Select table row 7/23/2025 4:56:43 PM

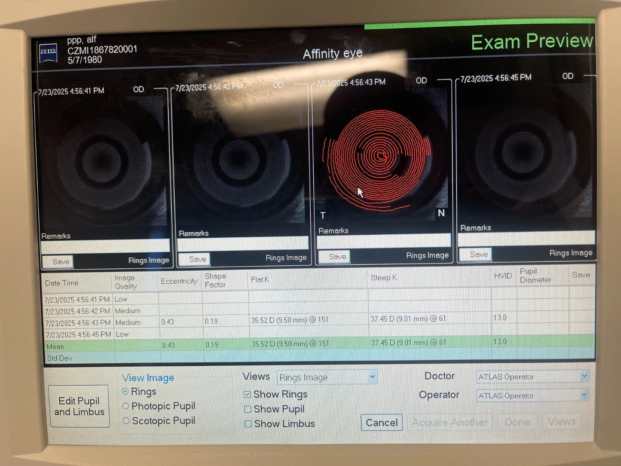click(319, 320)
